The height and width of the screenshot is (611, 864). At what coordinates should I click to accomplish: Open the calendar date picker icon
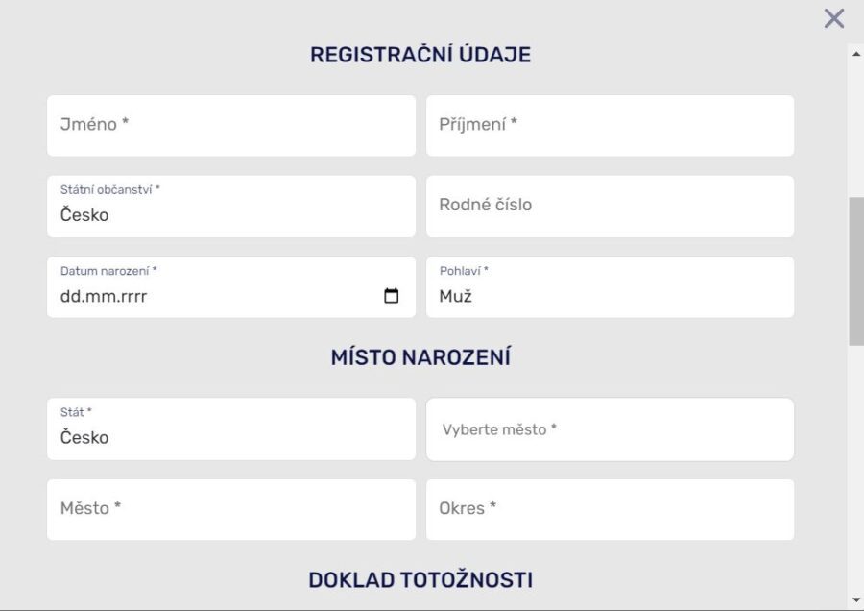(x=392, y=296)
